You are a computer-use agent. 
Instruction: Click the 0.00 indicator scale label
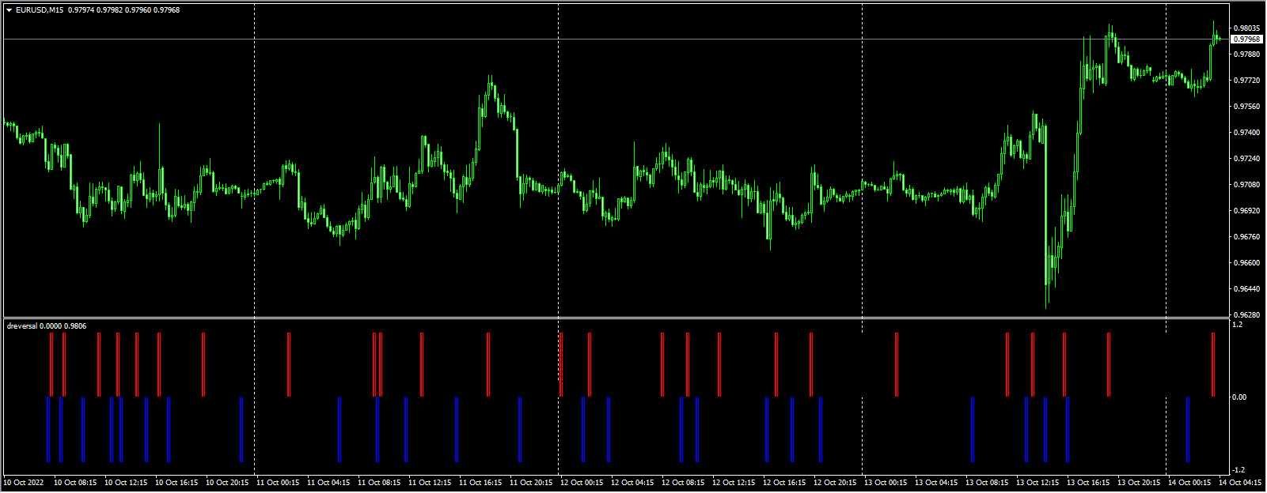pos(1240,397)
